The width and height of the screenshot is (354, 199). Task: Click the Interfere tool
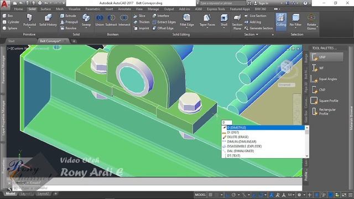(161, 16)
